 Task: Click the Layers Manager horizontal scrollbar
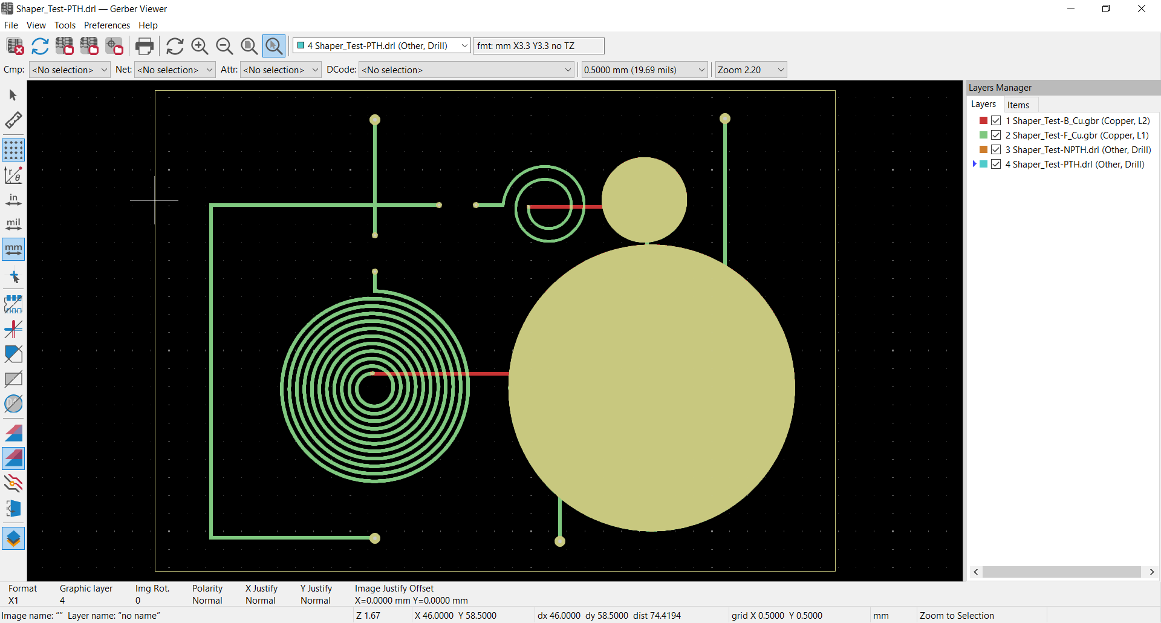pyautogui.click(x=1061, y=572)
